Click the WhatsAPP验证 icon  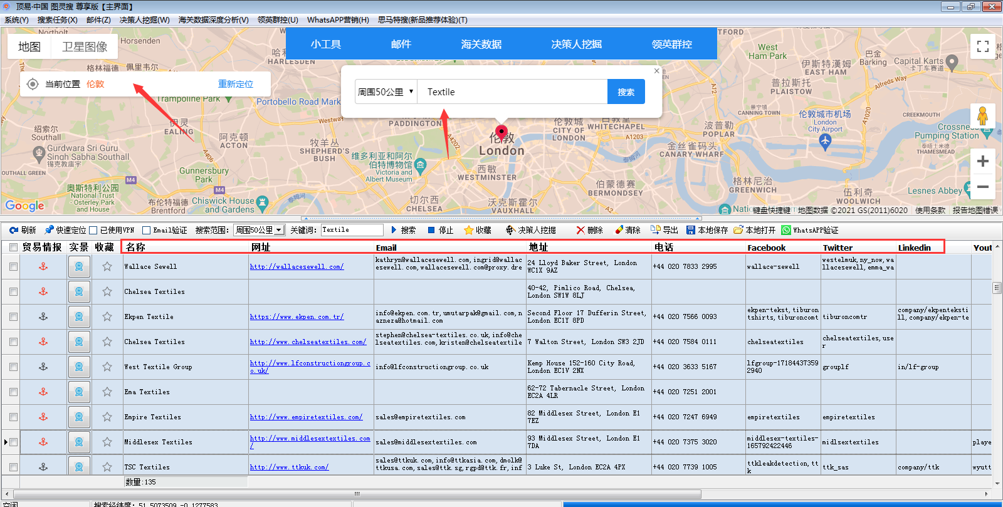click(786, 230)
